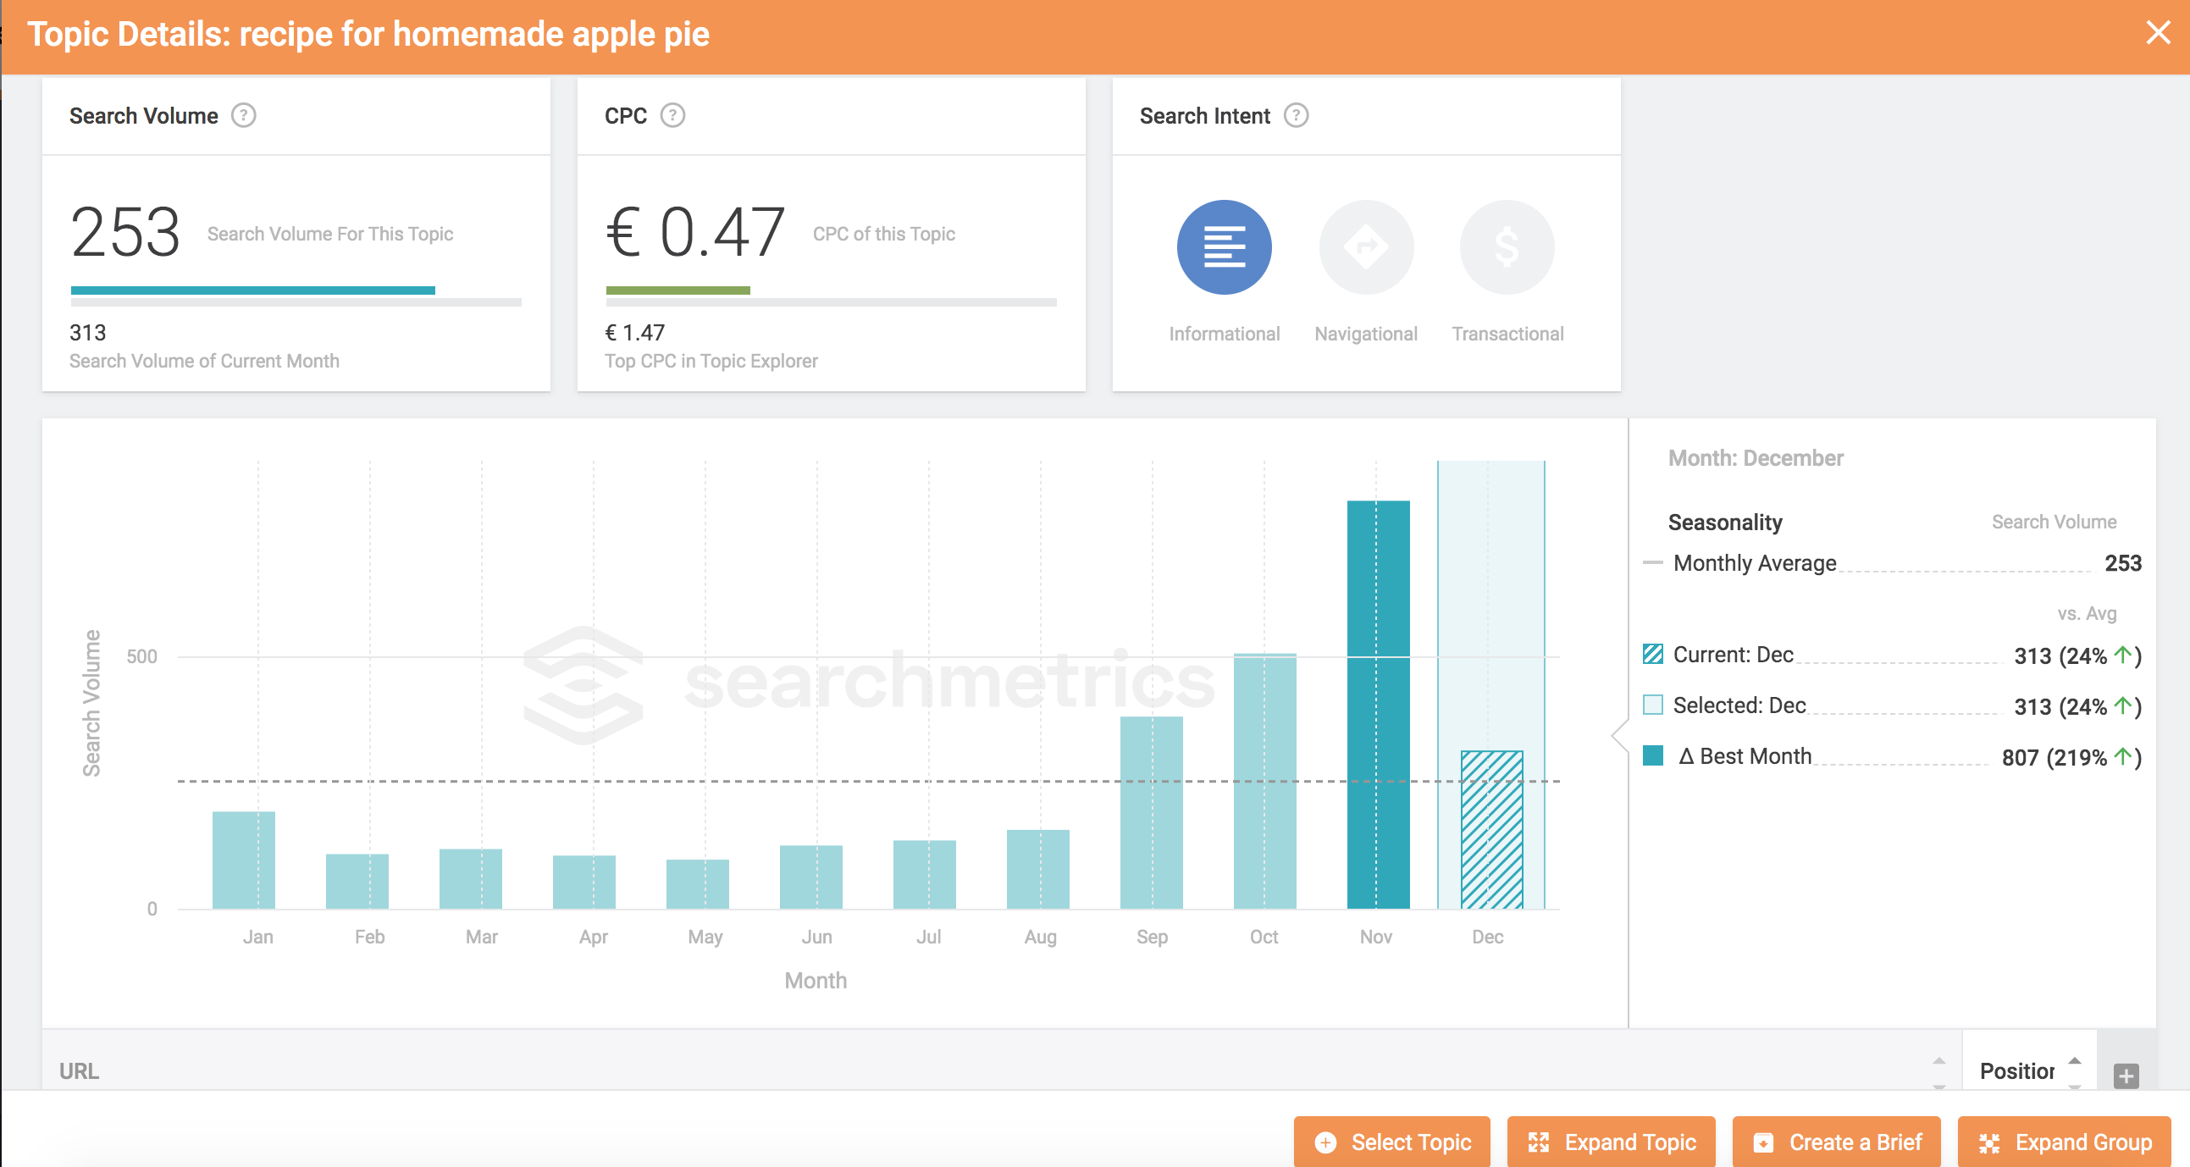The height and width of the screenshot is (1167, 2190).
Task: Open CPC help question mark icon
Action: point(672,114)
